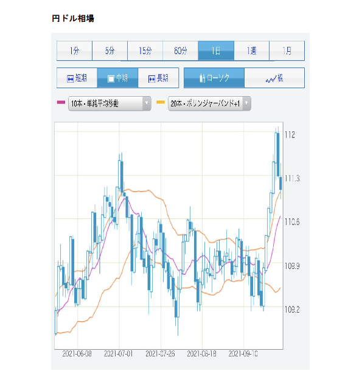Open the 20本・ボリンジャーバンド+1 dropdown
This screenshot has width=362, height=385.
click(x=209, y=103)
